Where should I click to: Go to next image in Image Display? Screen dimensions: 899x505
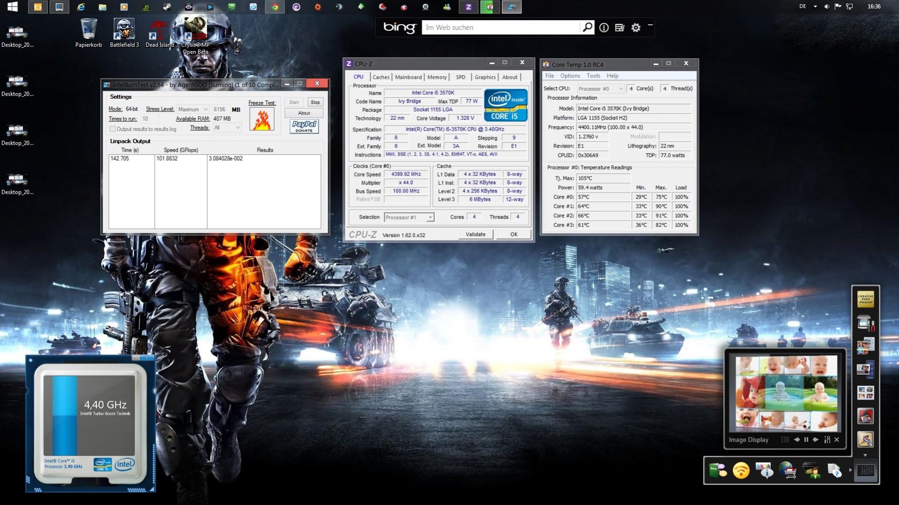tap(816, 439)
